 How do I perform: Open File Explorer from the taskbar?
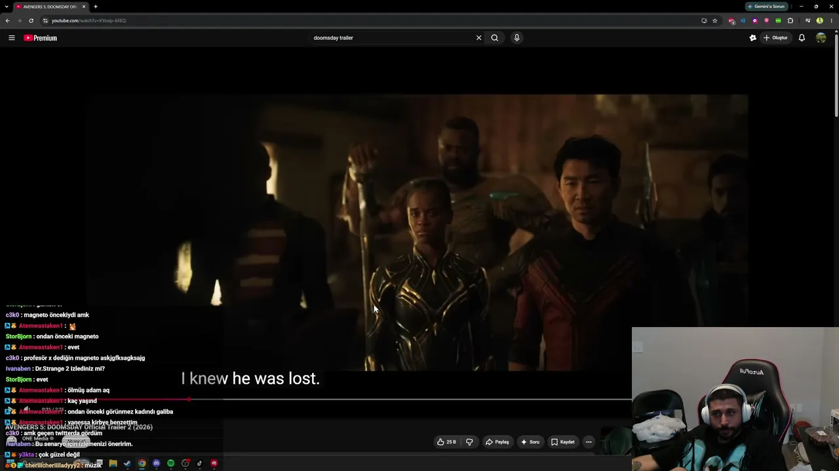point(113,464)
